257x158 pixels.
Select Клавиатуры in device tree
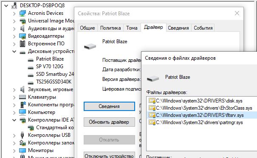tap(42, 97)
